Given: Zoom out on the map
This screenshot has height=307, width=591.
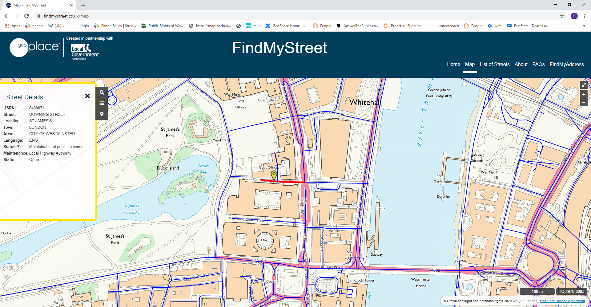Looking at the screenshot, I should (584, 102).
